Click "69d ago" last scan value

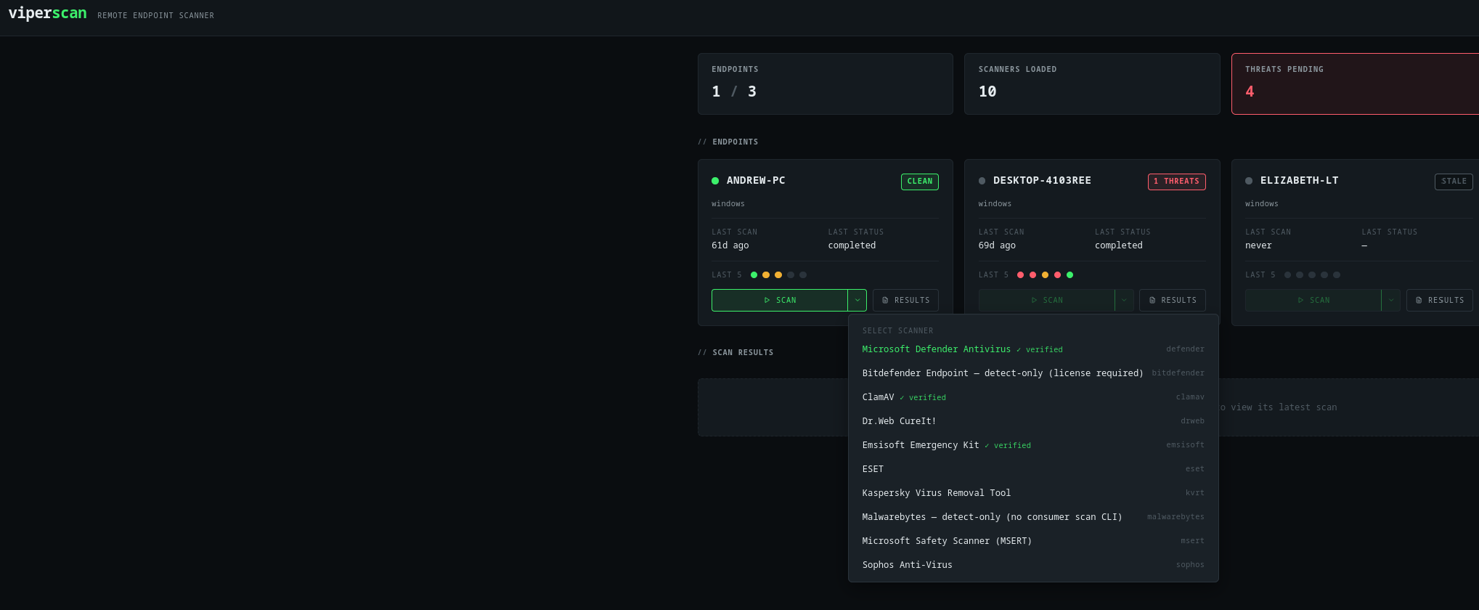(x=997, y=245)
